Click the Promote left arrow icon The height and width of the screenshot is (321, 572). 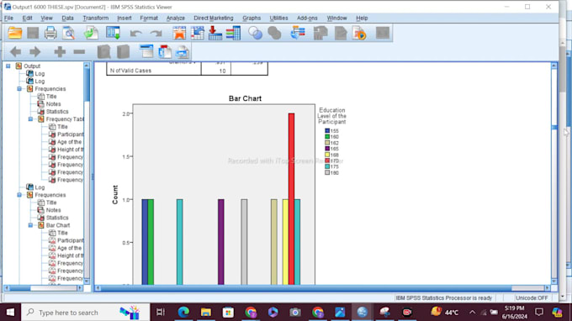pos(15,52)
